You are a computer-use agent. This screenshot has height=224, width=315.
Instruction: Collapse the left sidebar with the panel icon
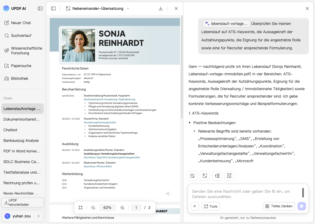coord(40,8)
